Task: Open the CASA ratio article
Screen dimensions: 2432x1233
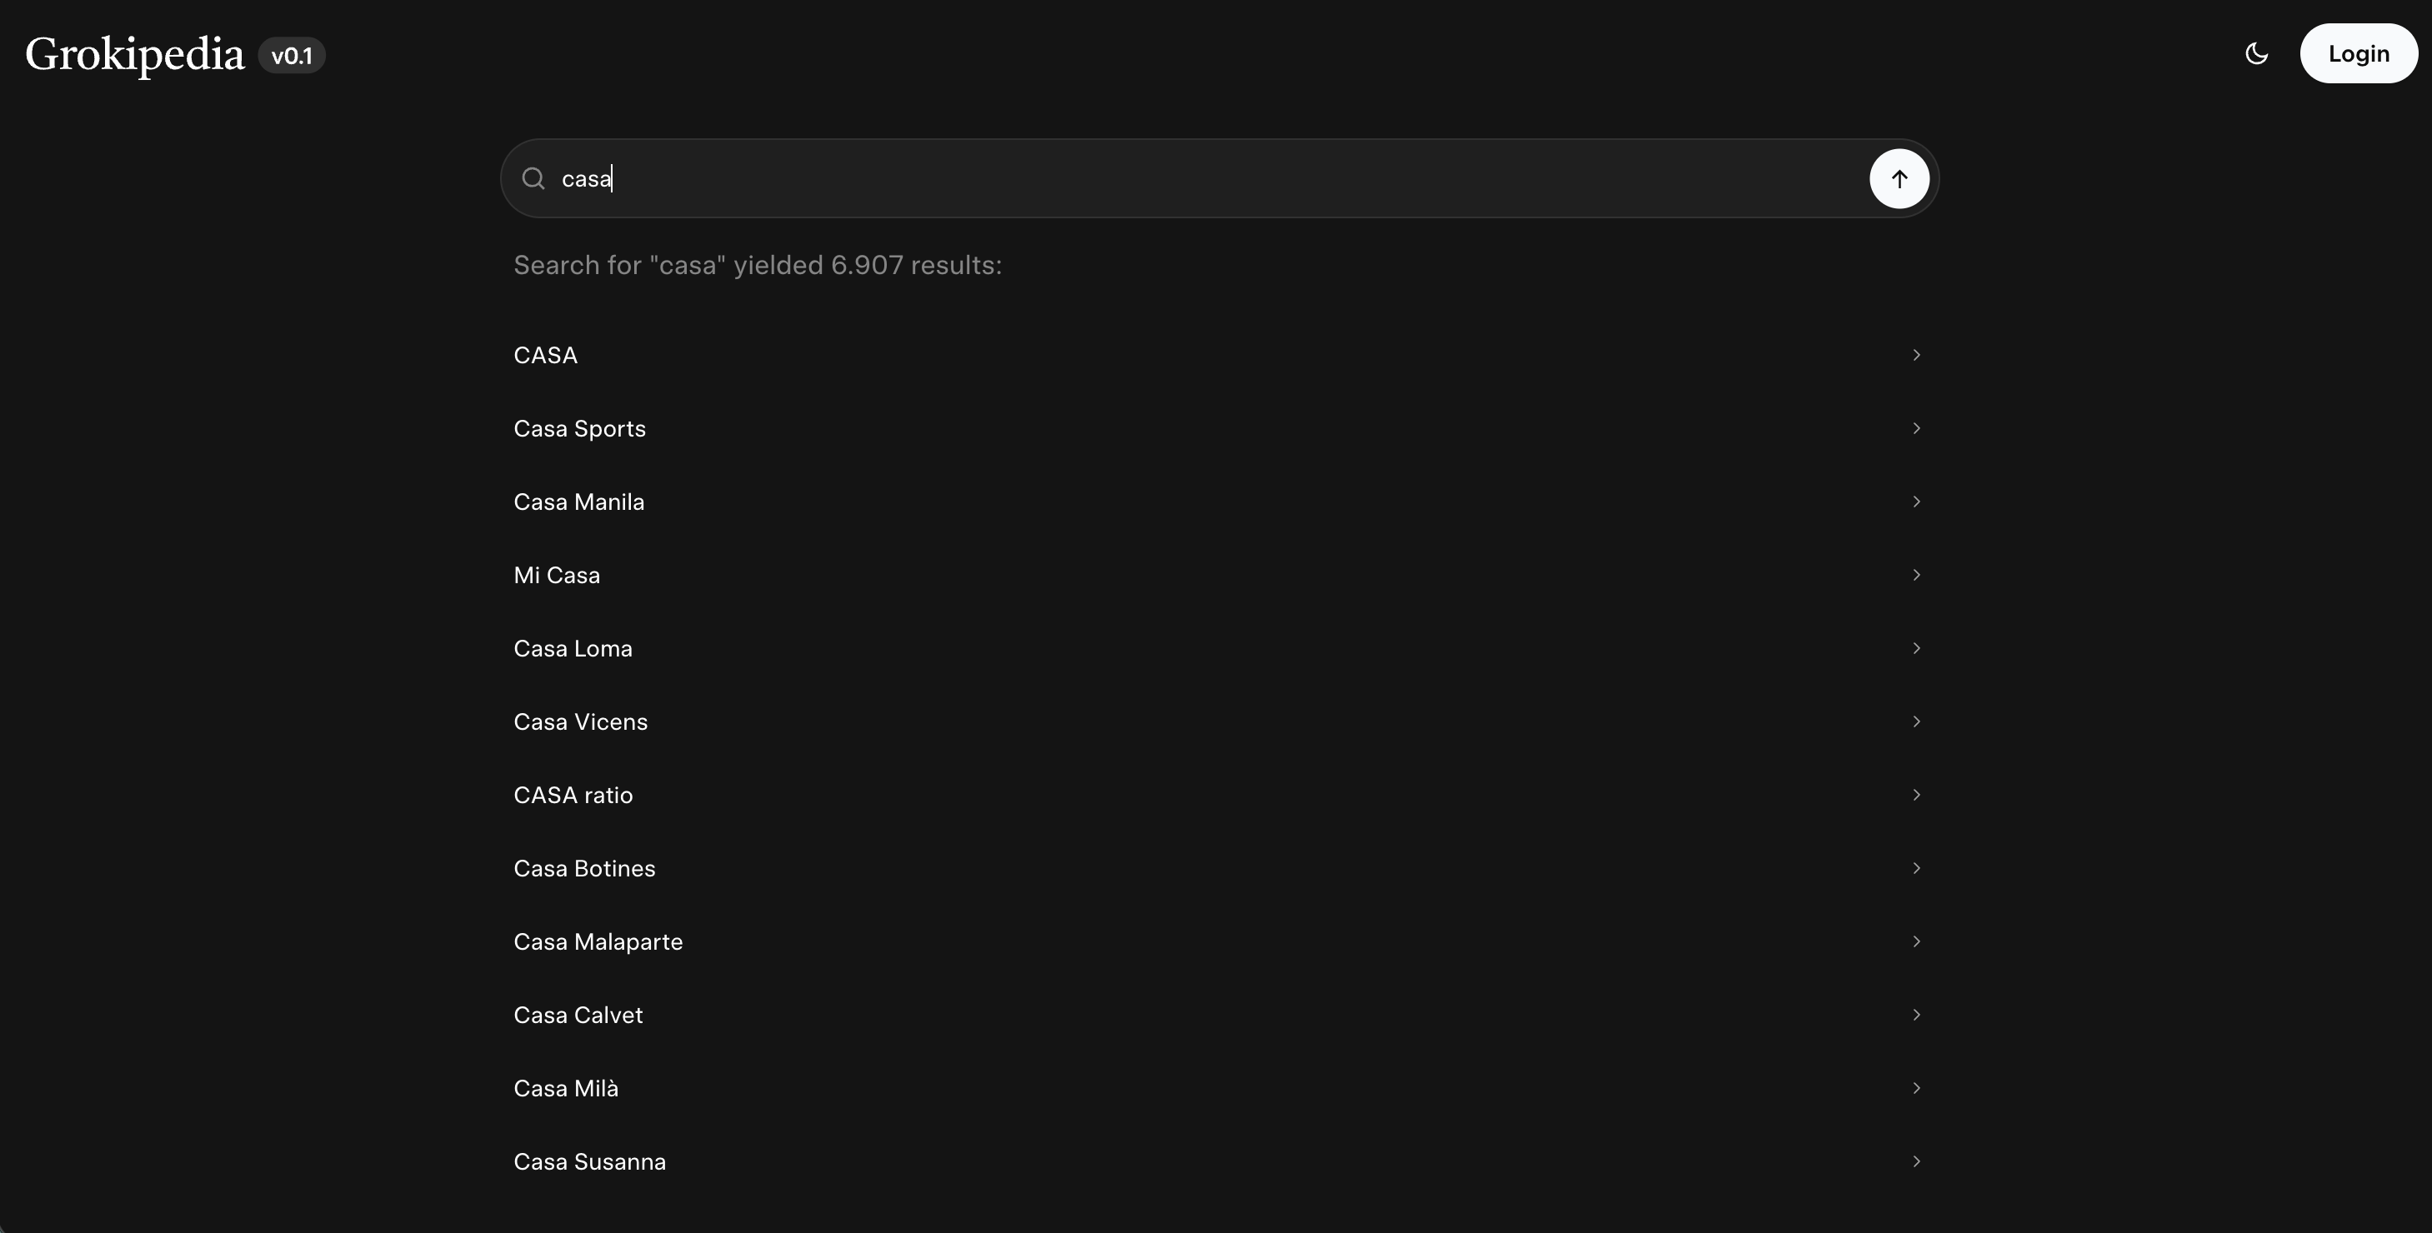Action: tap(573, 796)
